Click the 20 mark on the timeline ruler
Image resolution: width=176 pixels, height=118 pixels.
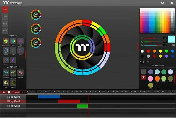click(117, 92)
